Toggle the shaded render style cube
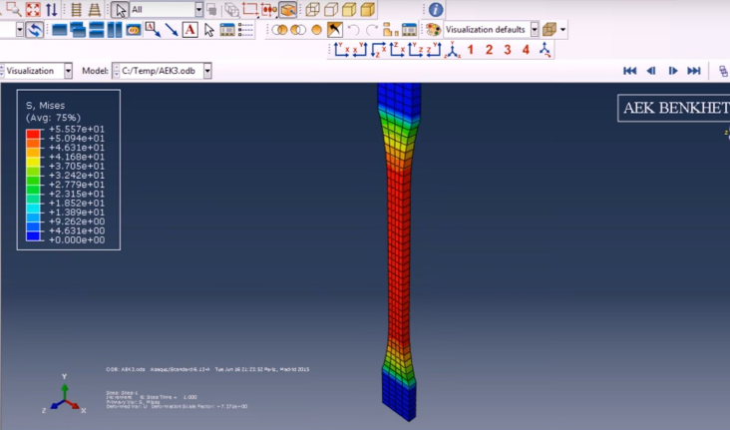The width and height of the screenshot is (730, 430). [367, 10]
